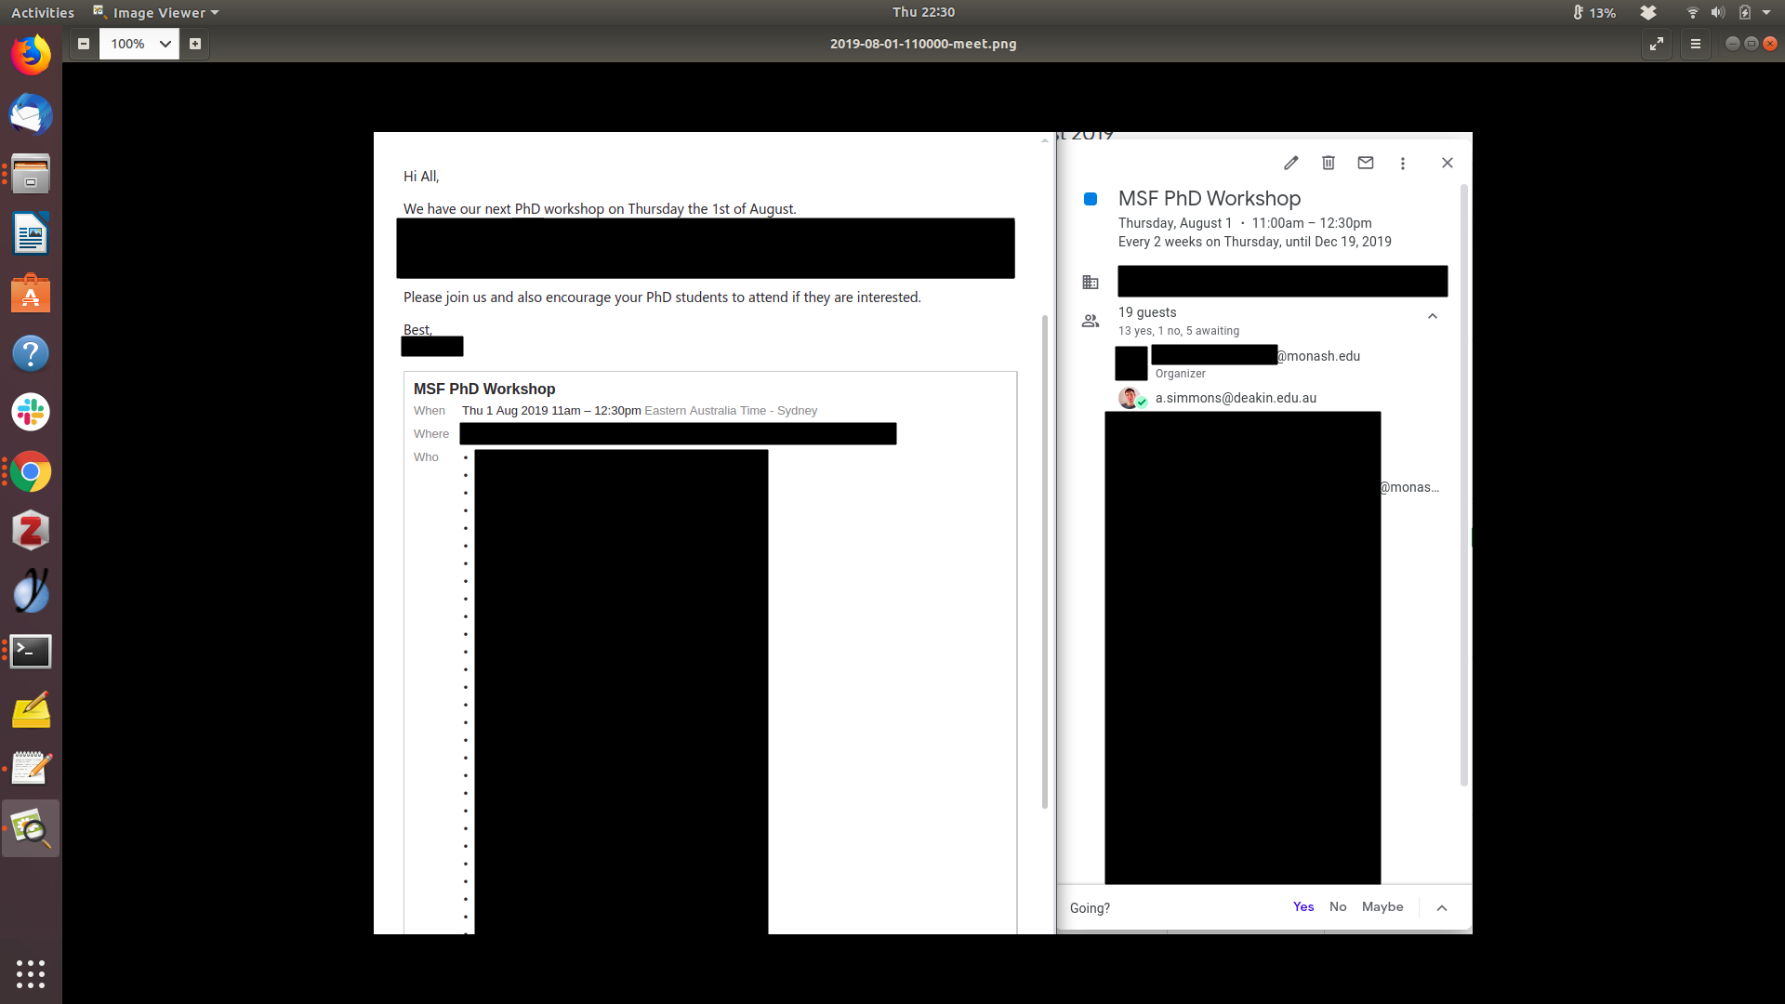Close the MSF PhD Workshop event panel
1785x1004 pixels.
click(x=1447, y=163)
